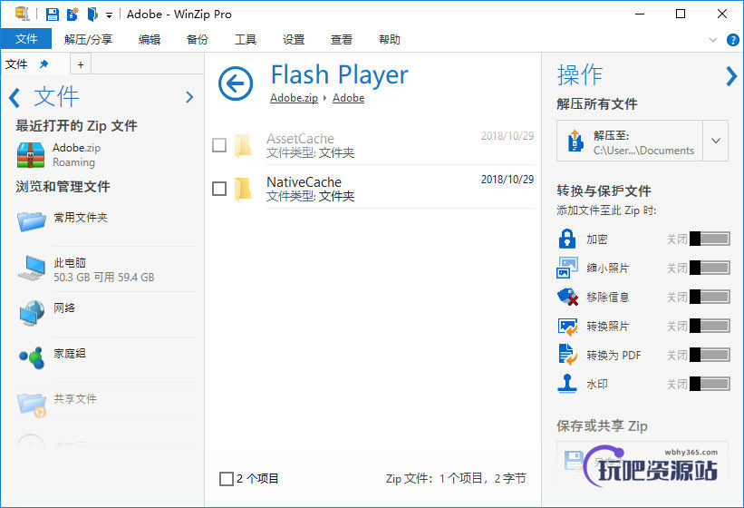Toggle the 转换照片 switch
The height and width of the screenshot is (508, 744).
coord(710,326)
